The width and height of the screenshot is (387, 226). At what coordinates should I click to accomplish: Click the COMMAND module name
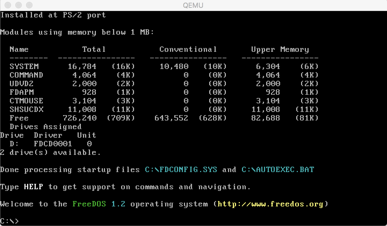pyautogui.click(x=26, y=75)
